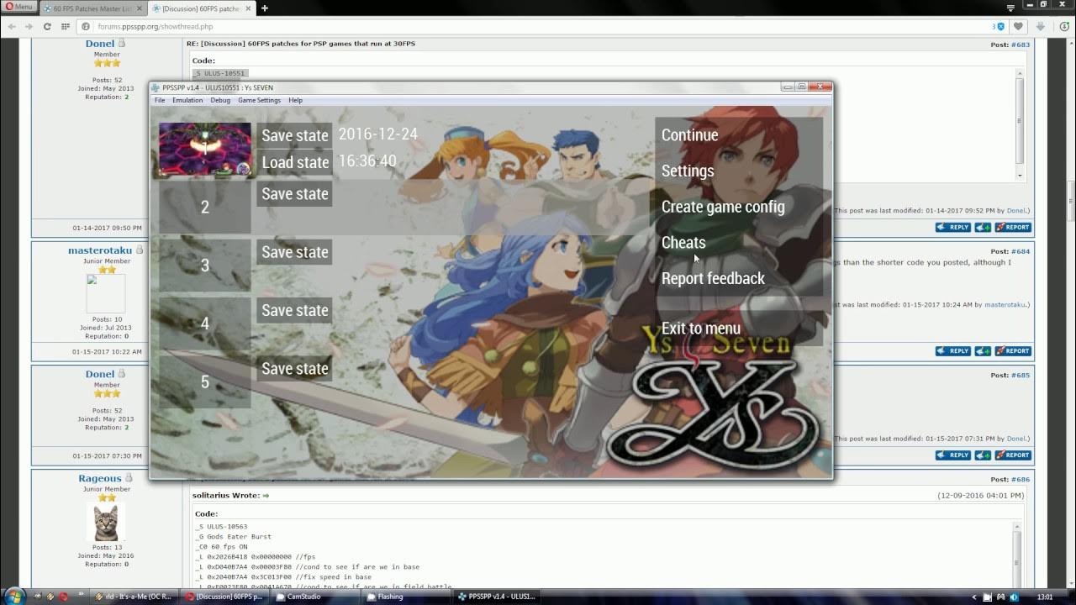
Task: Save state to slot 4
Action: click(294, 310)
